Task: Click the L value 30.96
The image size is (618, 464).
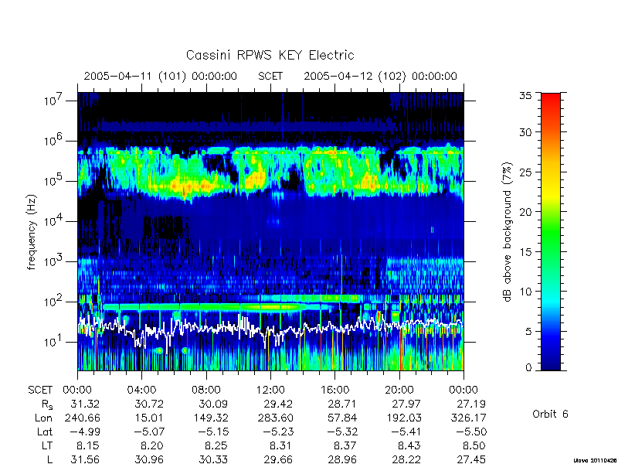Action: point(149,459)
